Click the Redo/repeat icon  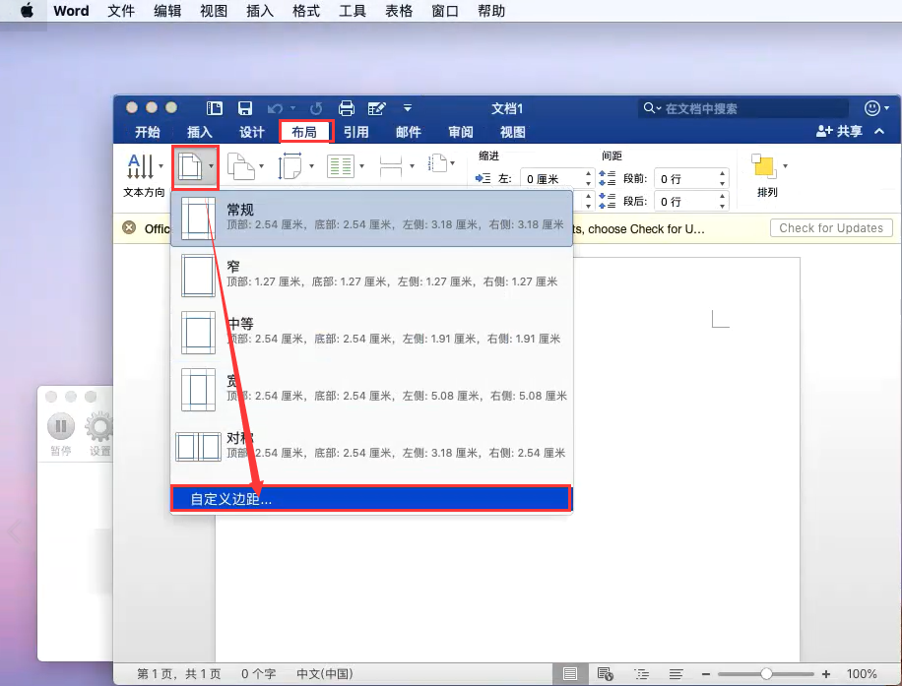[316, 108]
